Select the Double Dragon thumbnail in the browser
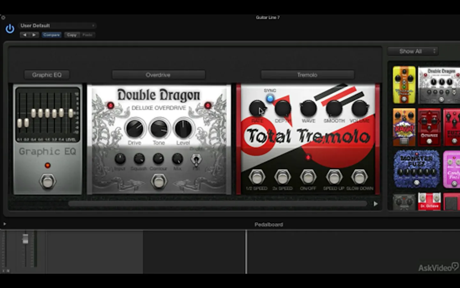The image size is (460, 288). 439,85
